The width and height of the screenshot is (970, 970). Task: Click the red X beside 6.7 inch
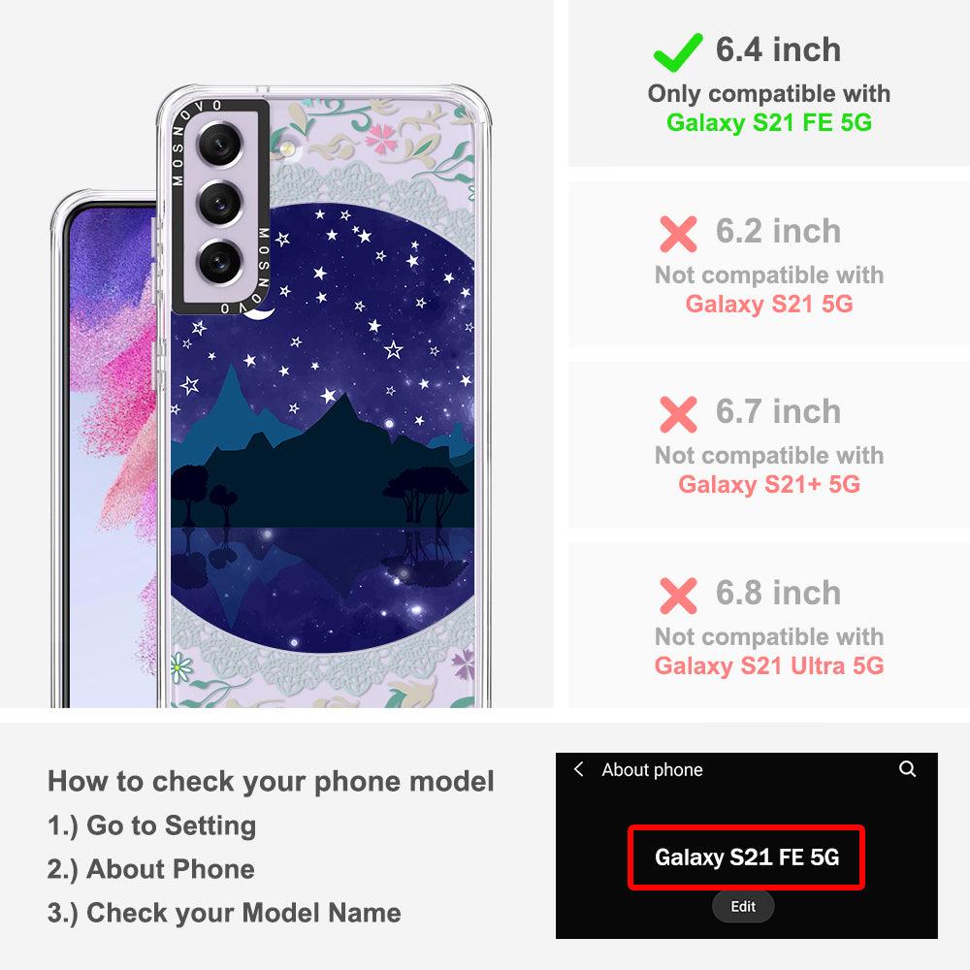[x=678, y=414]
